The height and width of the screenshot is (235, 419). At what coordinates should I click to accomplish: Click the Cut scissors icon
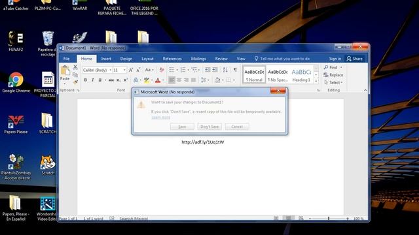coord(75,67)
